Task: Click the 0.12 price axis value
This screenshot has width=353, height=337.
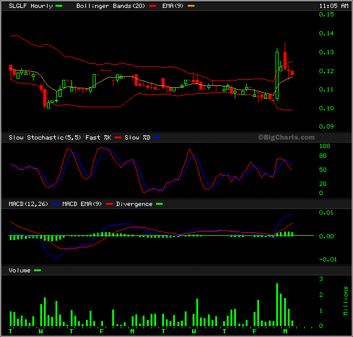Action: [x=326, y=71]
